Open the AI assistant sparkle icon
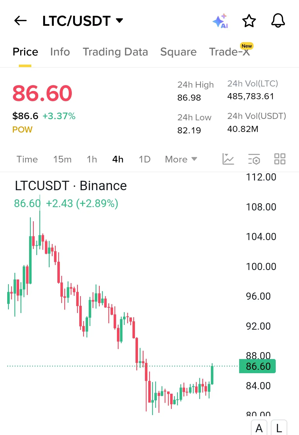This screenshot has width=299, height=435. coord(221,21)
